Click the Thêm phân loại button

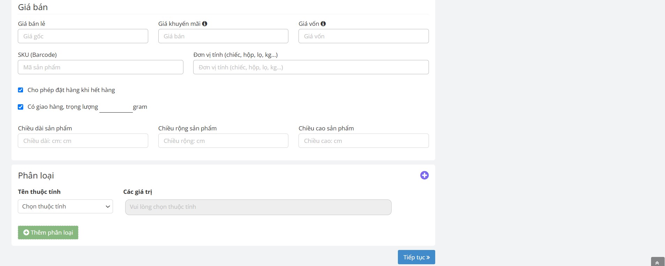[48, 233]
